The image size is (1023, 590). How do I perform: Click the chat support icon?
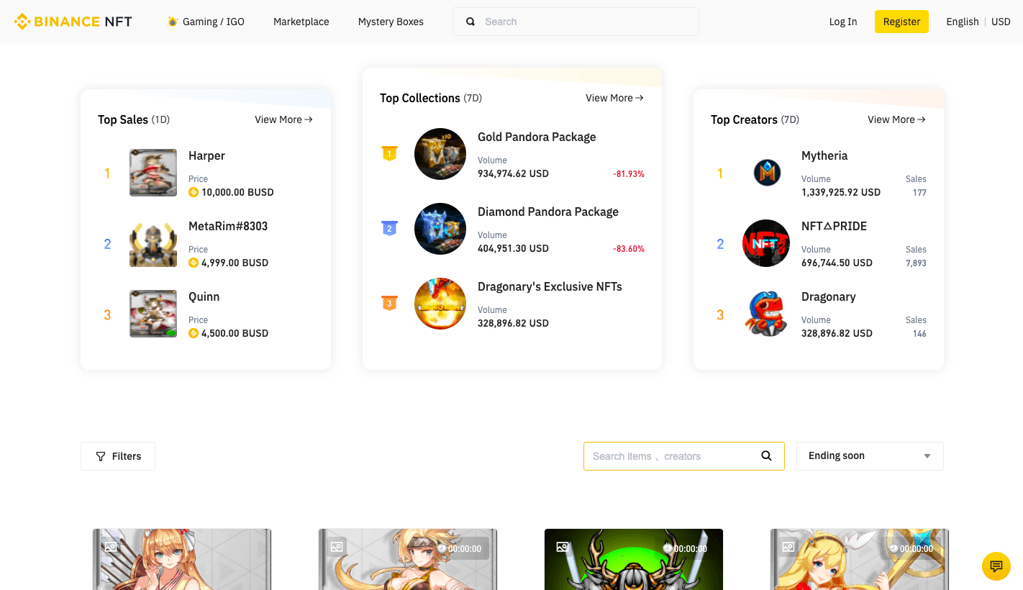[996, 566]
